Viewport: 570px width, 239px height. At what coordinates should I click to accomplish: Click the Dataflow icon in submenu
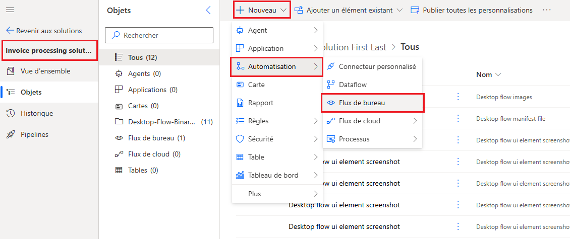331,85
